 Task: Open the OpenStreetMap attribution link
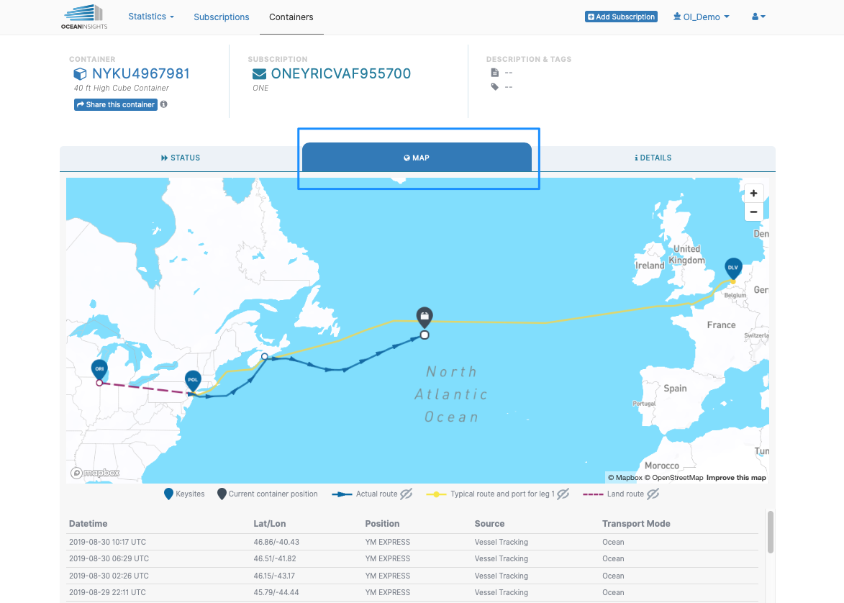pos(674,478)
